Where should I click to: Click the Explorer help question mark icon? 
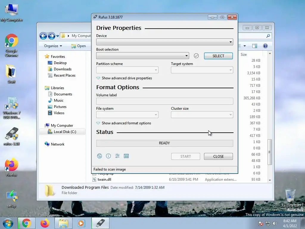265,46
